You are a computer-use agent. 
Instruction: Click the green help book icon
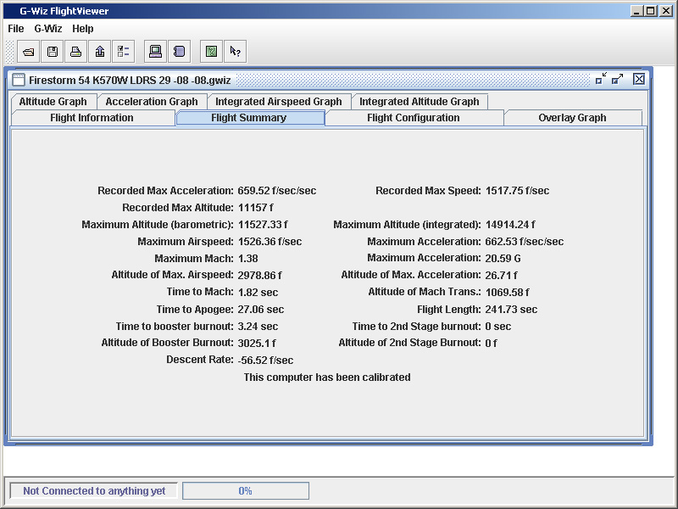pyautogui.click(x=211, y=52)
